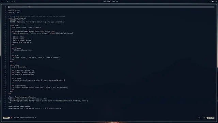Click the grey comment line above module ThemePhotograph
Screen dimensions: 218x123
coord(37,16)
